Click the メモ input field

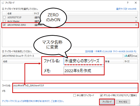75,90
